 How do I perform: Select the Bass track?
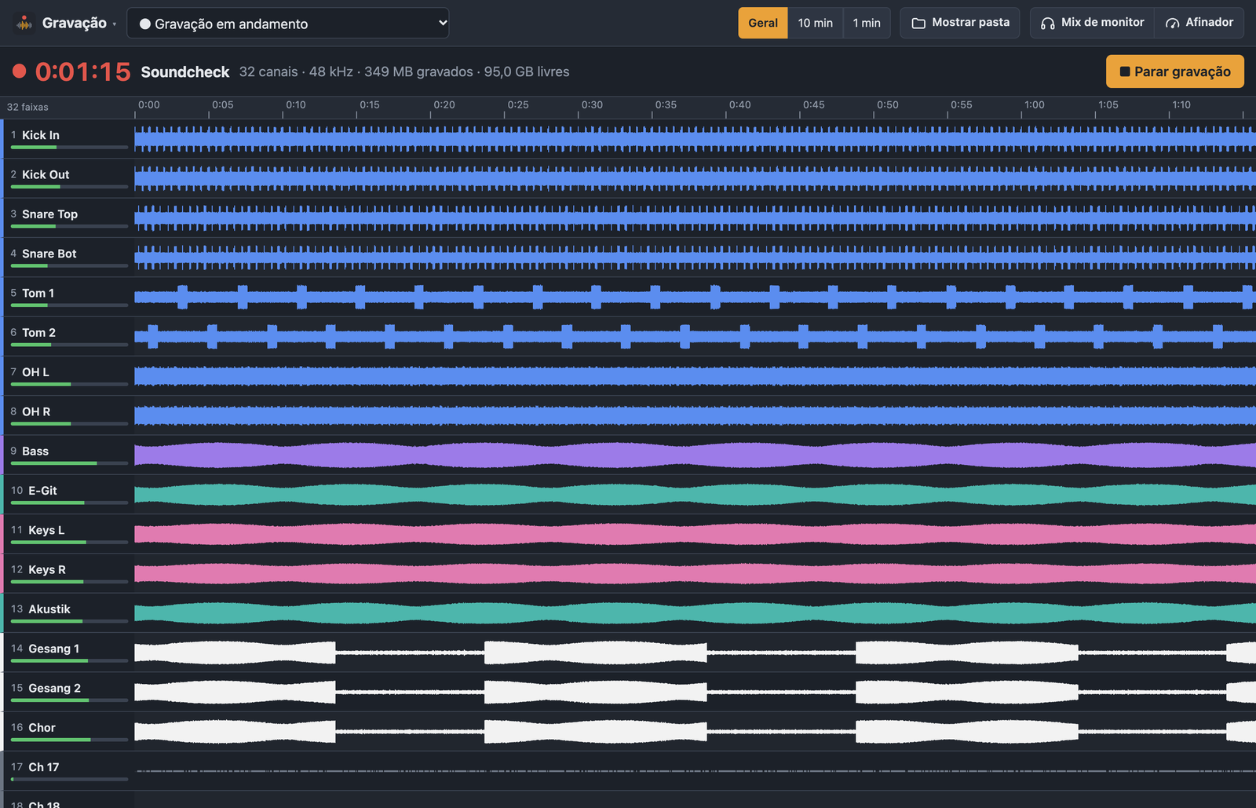click(68, 455)
